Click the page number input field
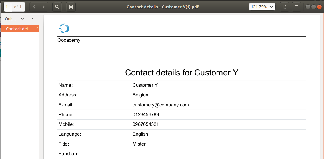This screenshot has width=324, height=159. (x=8, y=7)
